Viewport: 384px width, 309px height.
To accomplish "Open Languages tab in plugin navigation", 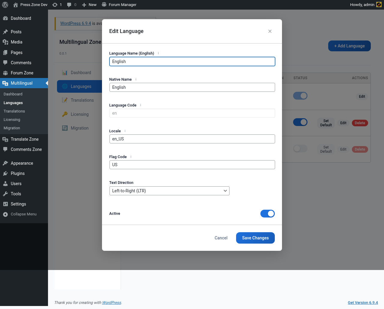I will click(x=79, y=86).
